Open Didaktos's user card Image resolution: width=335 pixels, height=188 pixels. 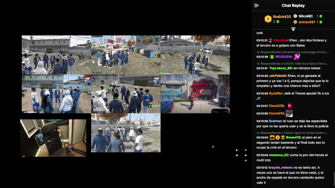pos(281,40)
